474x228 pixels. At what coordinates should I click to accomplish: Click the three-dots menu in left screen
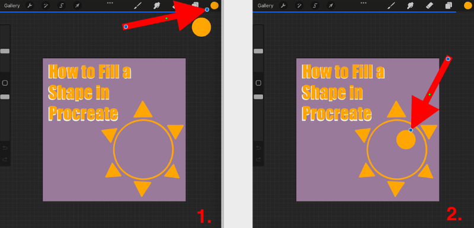110,3
